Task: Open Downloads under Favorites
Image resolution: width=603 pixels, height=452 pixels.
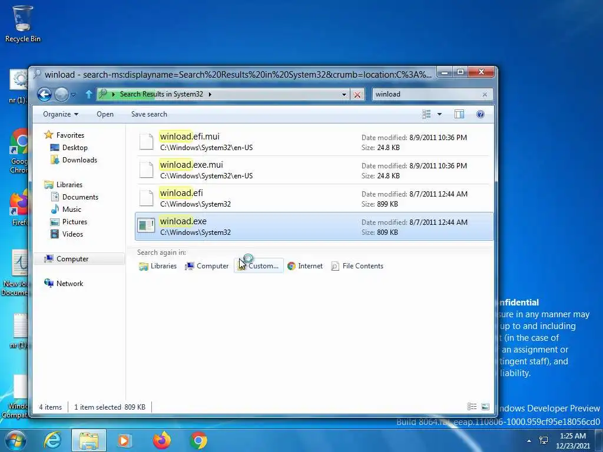Action: 79,160
